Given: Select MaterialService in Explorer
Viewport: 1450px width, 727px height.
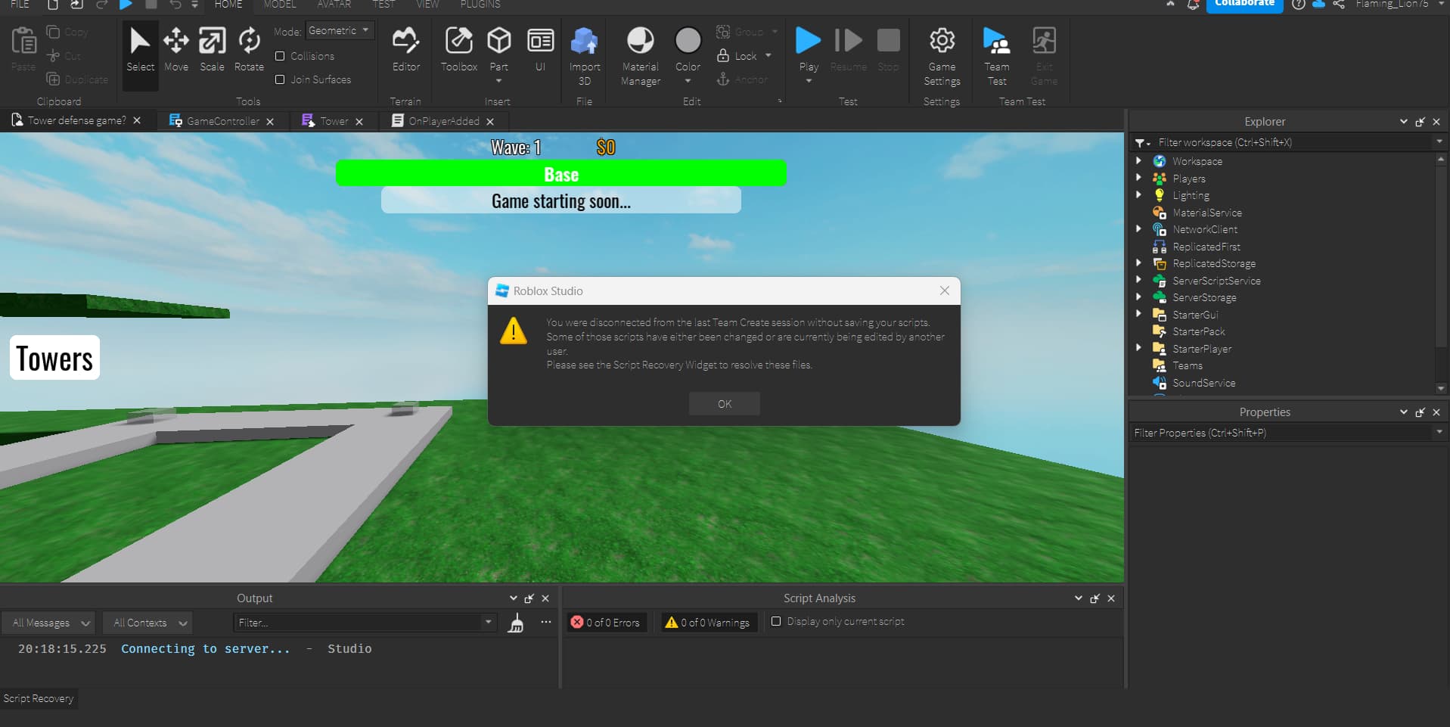Looking at the screenshot, I should pyautogui.click(x=1206, y=213).
